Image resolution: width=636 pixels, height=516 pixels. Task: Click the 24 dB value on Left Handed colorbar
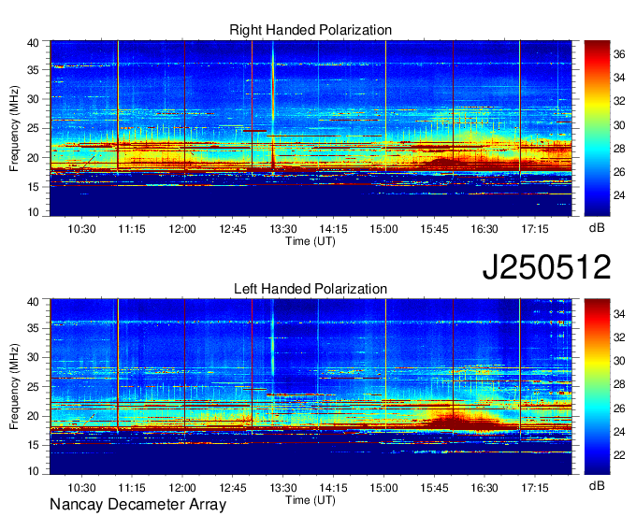619,432
